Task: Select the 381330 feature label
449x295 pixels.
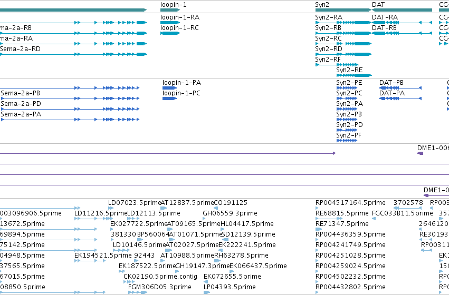Action: pyautogui.click(x=123, y=234)
